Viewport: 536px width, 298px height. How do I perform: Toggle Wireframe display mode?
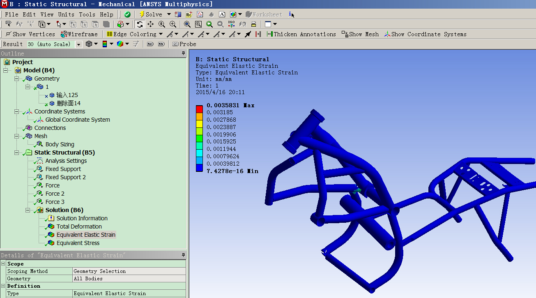[x=79, y=34]
